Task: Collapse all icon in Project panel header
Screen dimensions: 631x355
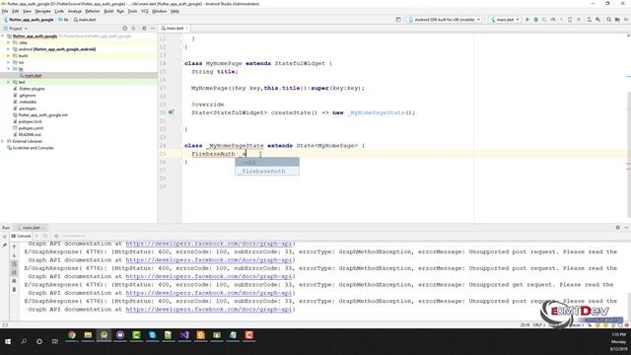Action: (x=134, y=29)
